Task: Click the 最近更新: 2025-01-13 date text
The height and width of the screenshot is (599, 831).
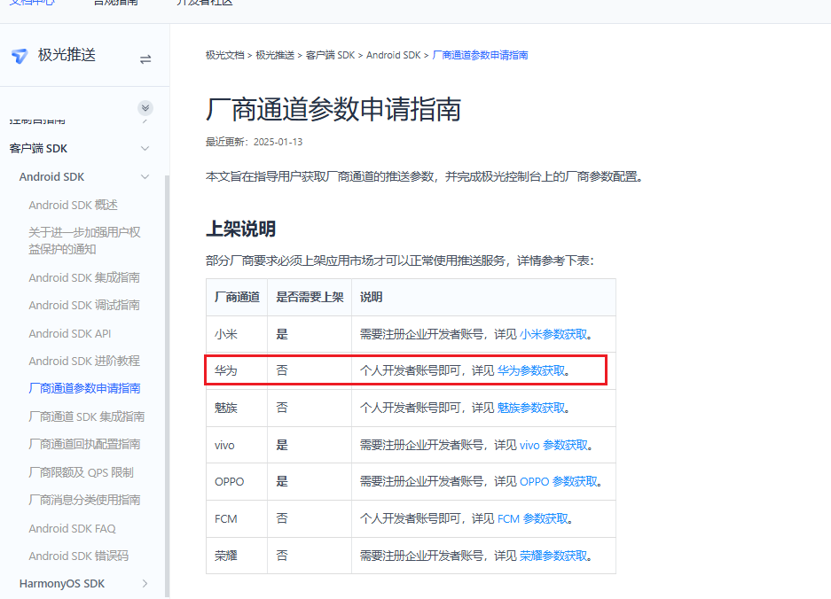Action: 254,142
